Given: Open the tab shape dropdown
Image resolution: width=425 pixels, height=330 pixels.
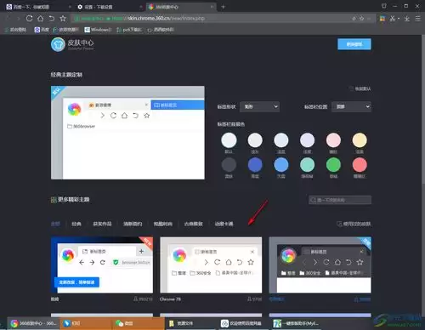Looking at the screenshot, I should [x=260, y=106].
